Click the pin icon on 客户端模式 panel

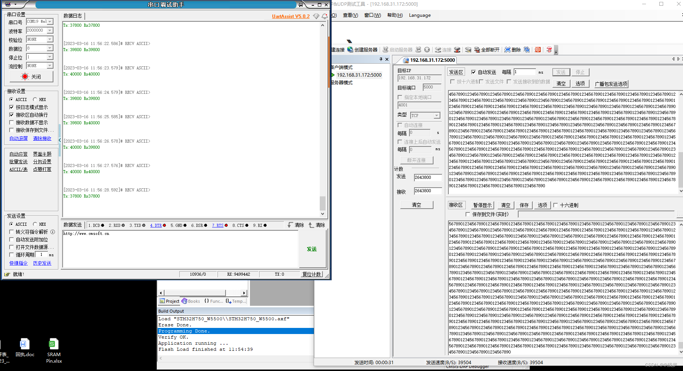tap(380, 59)
